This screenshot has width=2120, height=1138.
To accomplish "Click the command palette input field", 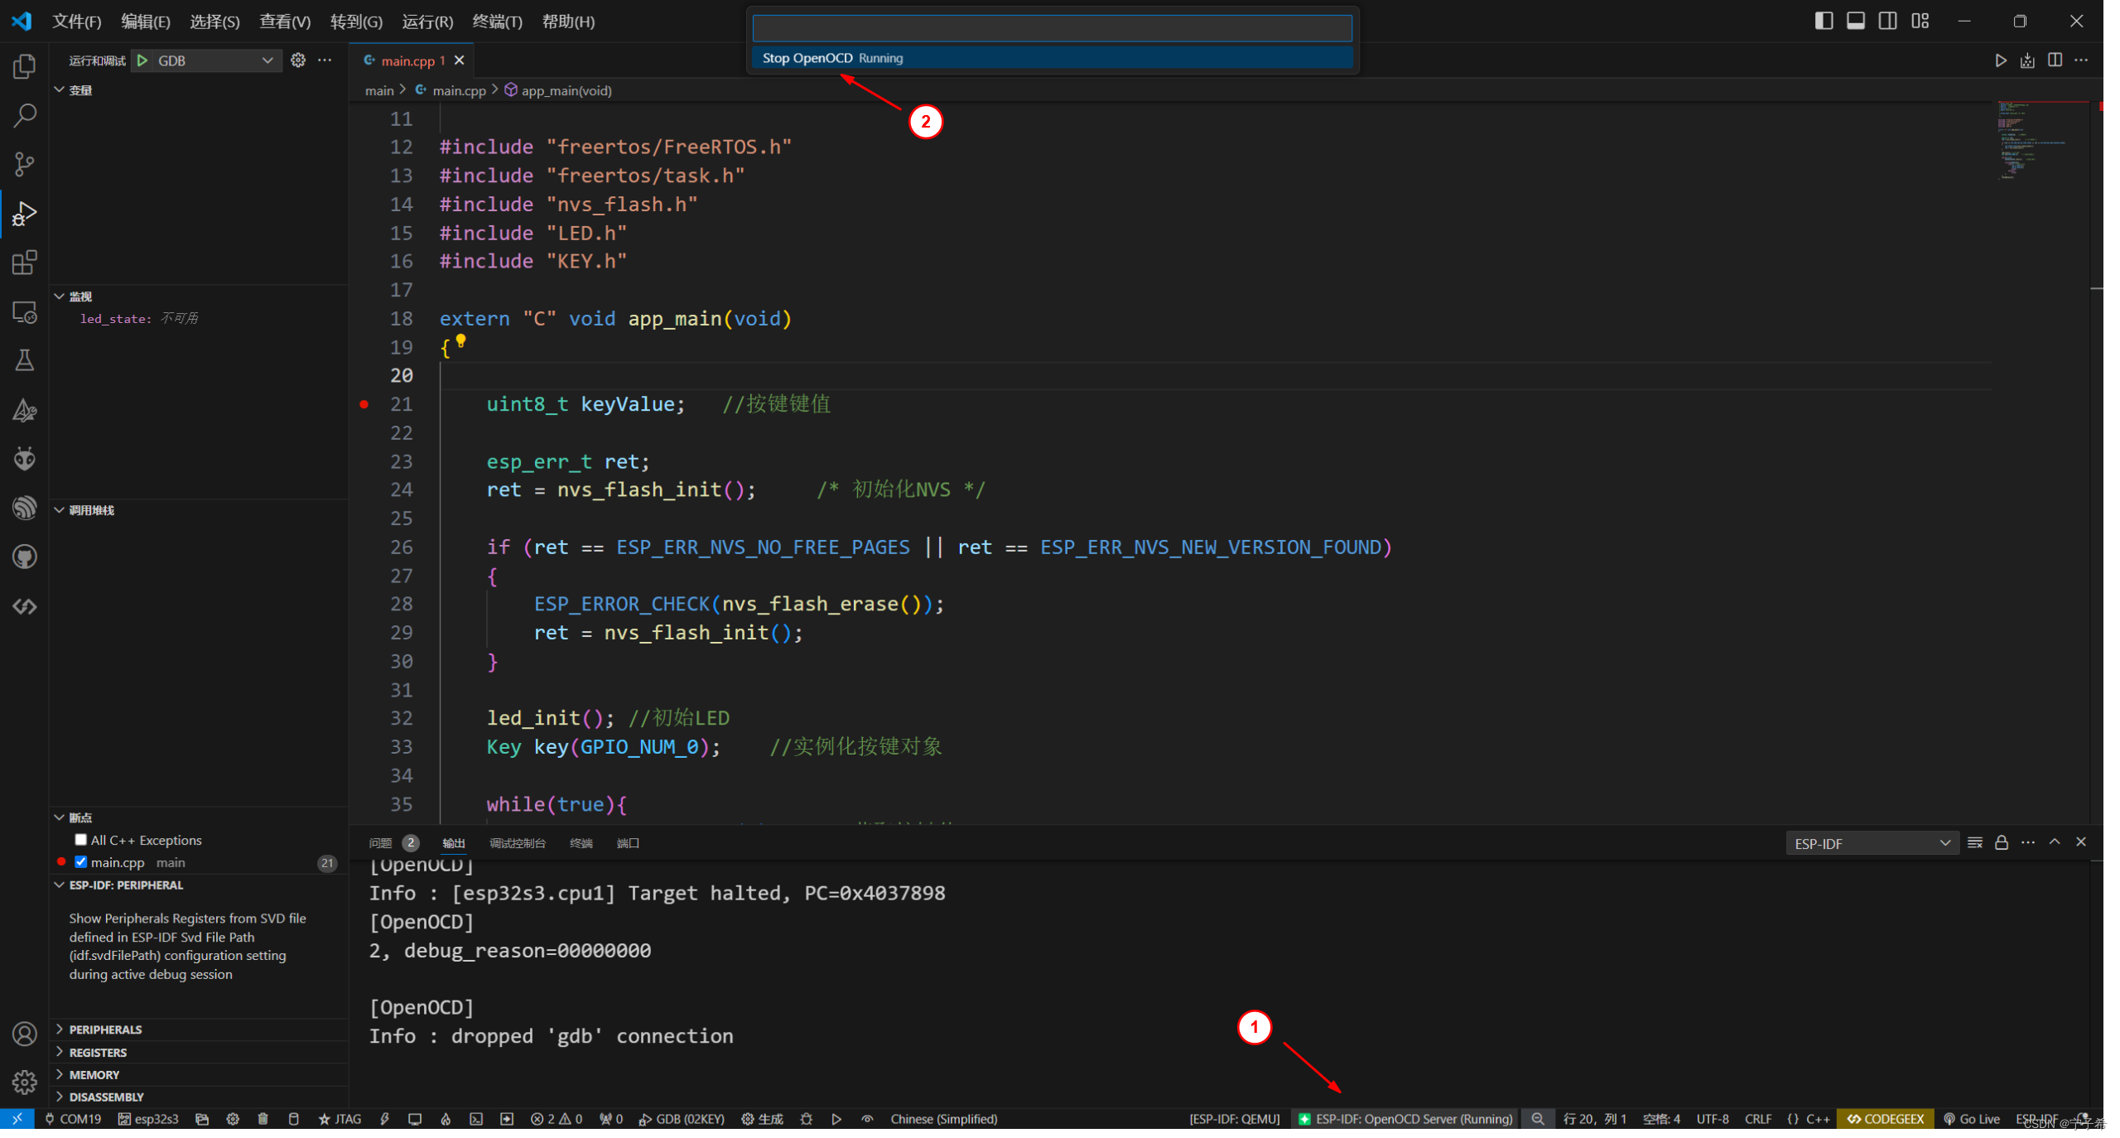I will (1052, 28).
